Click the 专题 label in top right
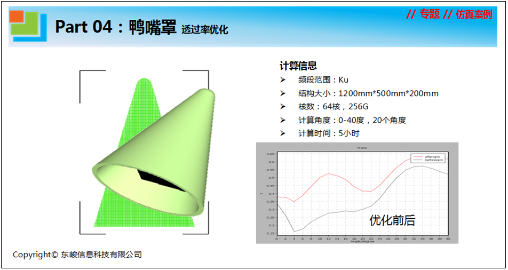Screen dimensions: 508x270 click(x=430, y=14)
